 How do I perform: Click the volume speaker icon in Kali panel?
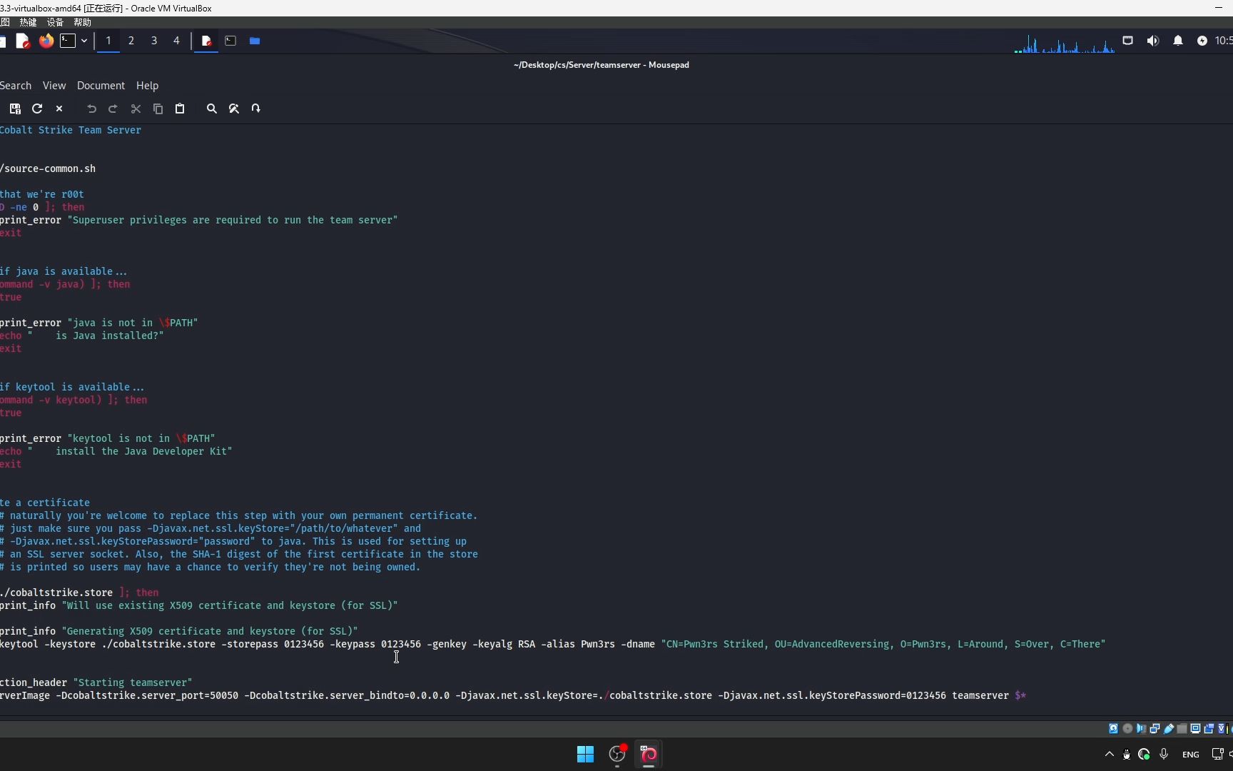pos(1152,41)
